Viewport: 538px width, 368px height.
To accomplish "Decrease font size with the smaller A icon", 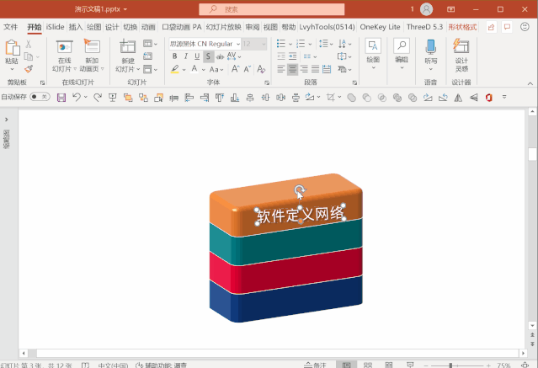I will 248,69.
